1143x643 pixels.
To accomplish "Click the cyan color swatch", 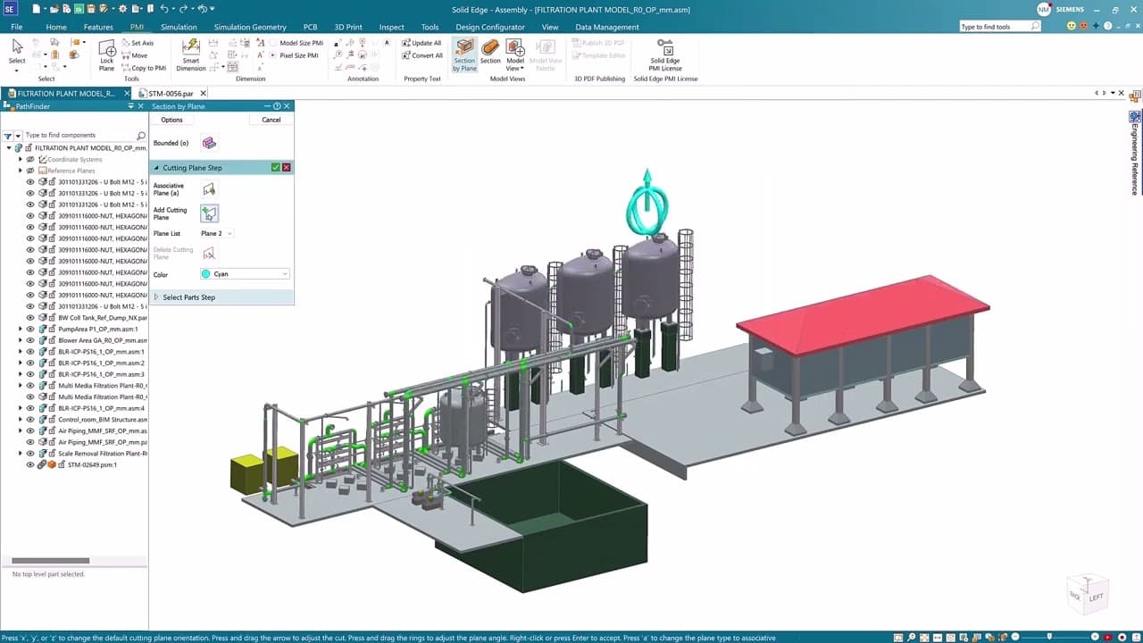I will tap(206, 274).
